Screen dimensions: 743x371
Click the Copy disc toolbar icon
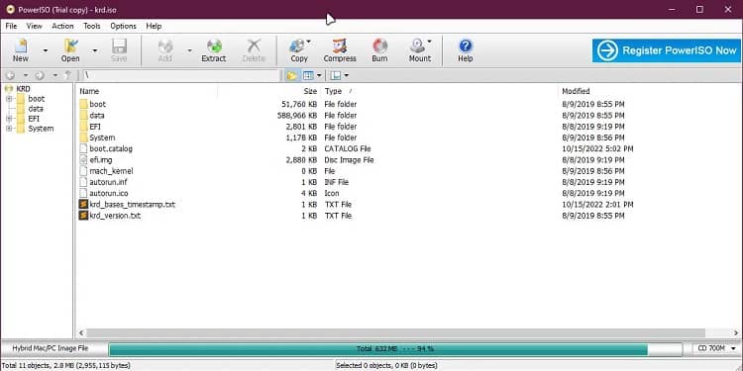click(x=299, y=50)
